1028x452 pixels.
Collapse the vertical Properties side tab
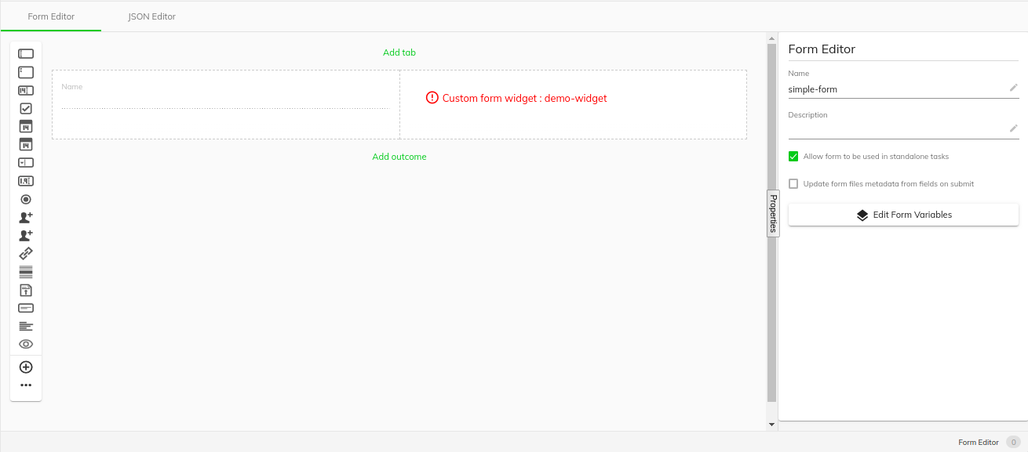tap(773, 213)
